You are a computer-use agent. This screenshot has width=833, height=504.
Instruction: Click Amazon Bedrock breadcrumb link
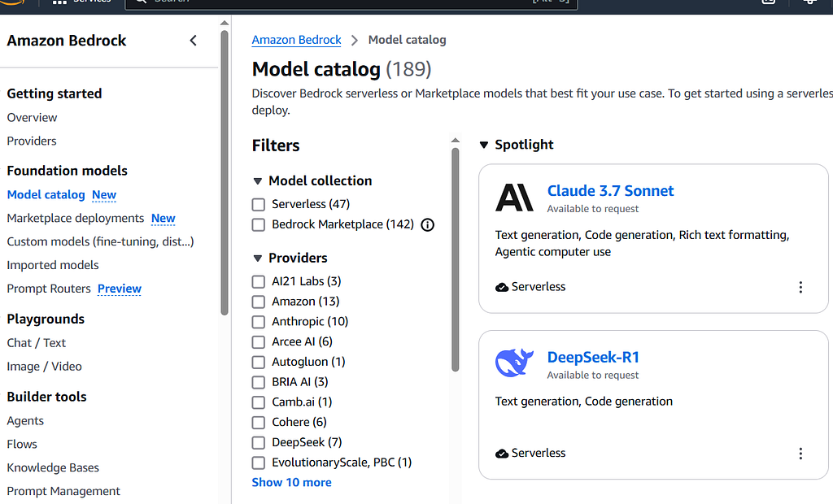click(x=296, y=40)
